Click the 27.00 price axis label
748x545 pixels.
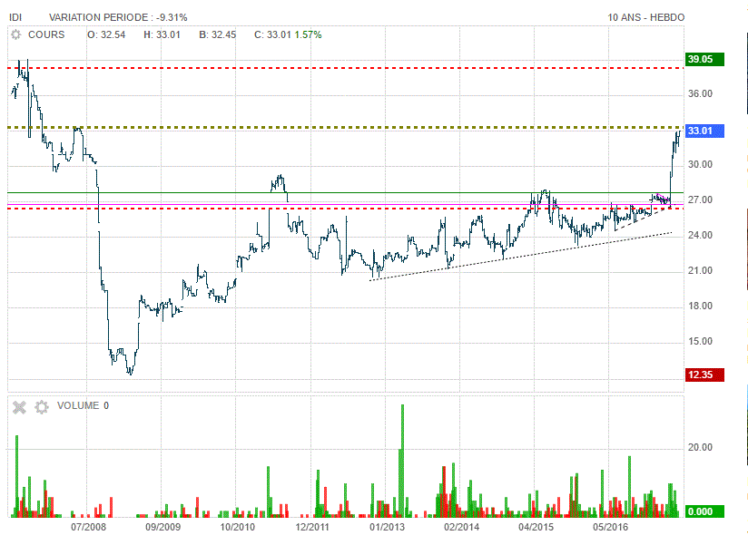point(700,200)
